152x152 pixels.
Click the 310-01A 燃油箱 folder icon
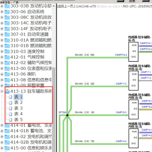pyautogui.click(x=7, y=40)
